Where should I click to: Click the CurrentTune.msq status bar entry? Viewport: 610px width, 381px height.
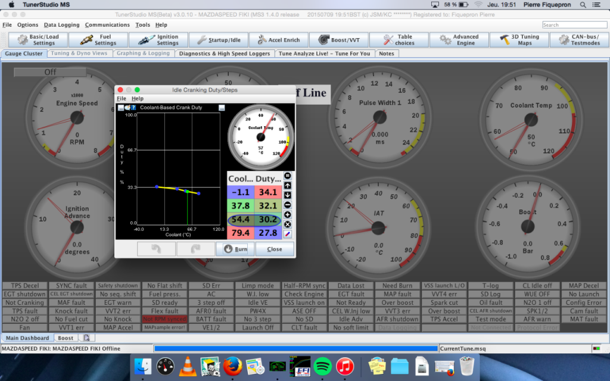[x=463, y=349]
